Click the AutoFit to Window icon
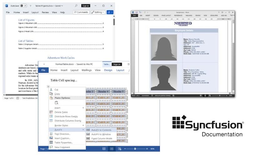Screen dimensions: 259x162 88,134
